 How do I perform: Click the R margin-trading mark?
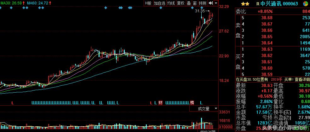coord(258,4)
